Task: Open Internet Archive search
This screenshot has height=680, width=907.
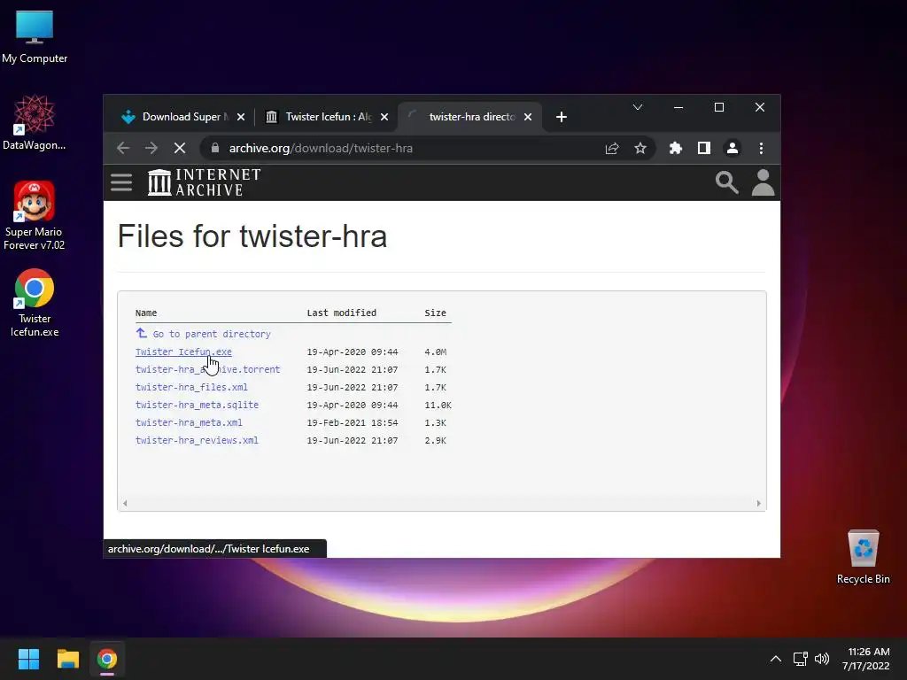Action: (726, 182)
